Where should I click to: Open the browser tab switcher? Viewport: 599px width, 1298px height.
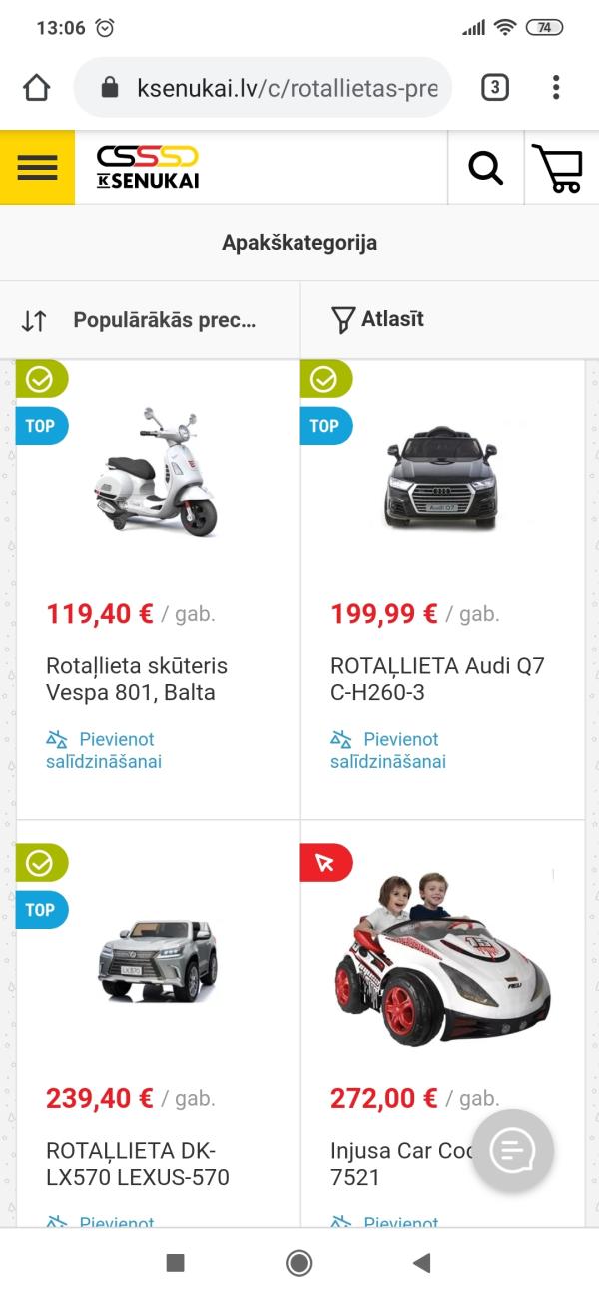click(x=494, y=88)
